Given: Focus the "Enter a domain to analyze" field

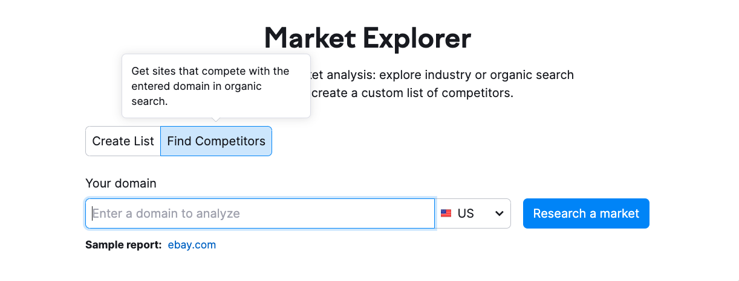Looking at the screenshot, I should (260, 213).
